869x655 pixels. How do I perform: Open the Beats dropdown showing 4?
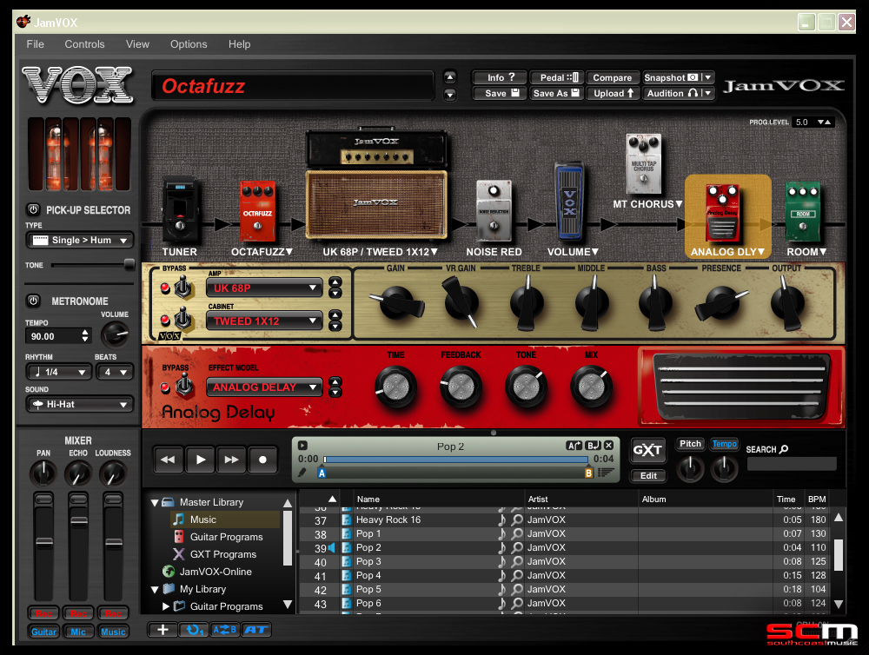tap(115, 372)
